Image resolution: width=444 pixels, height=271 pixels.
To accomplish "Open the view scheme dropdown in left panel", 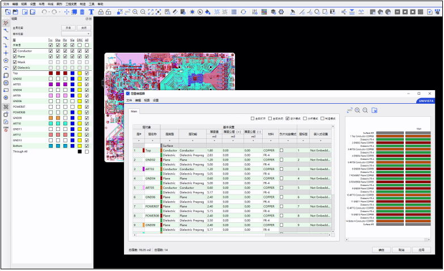I will [76, 34].
